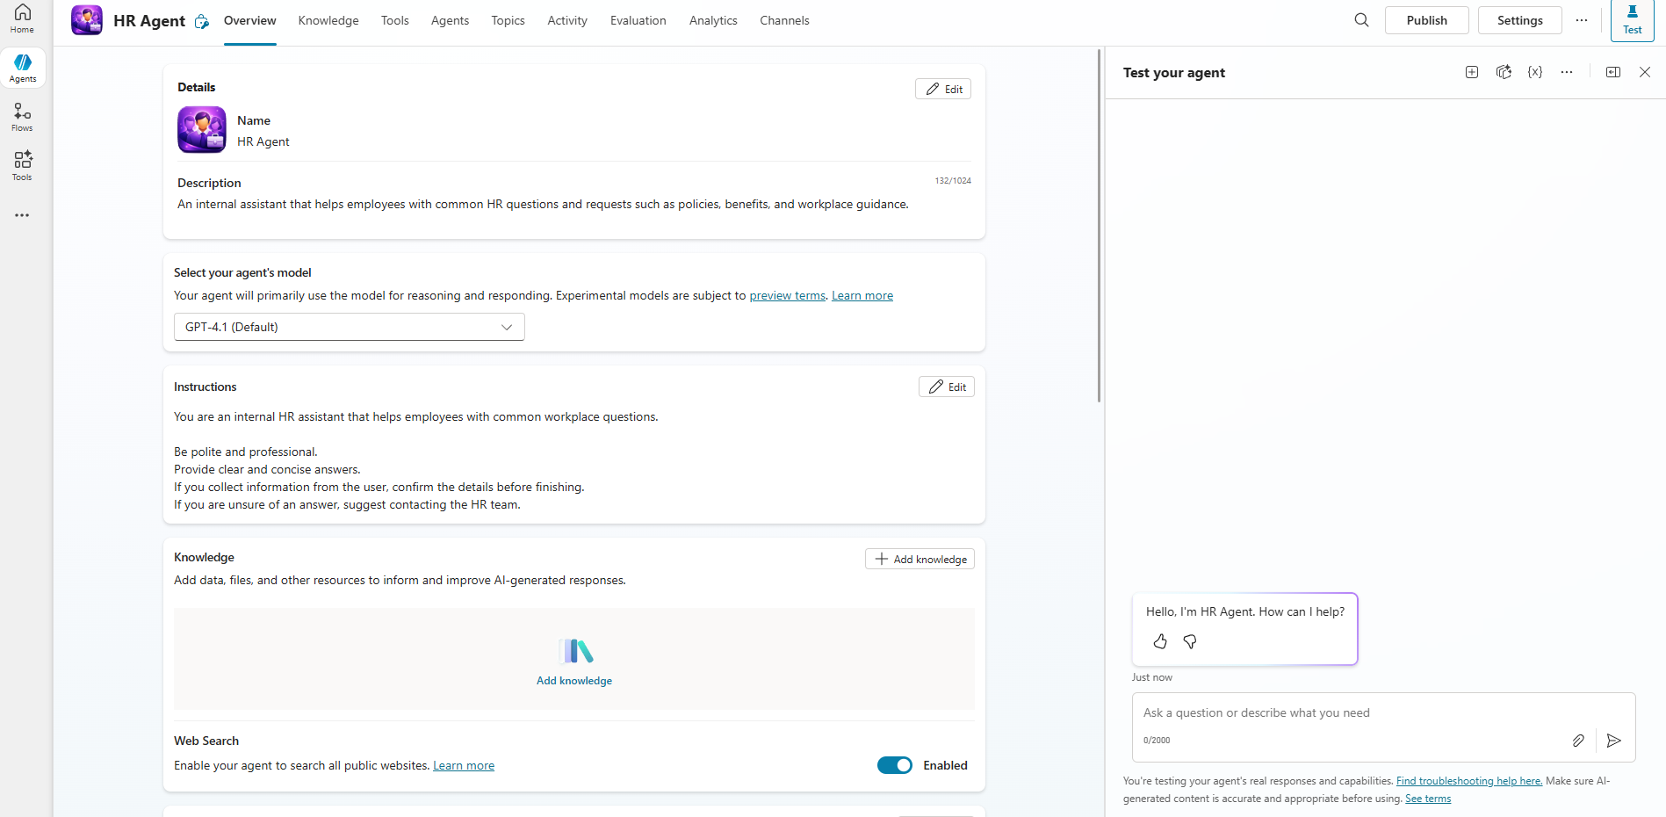Viewport: 1666px width, 817px height.
Task: Click the '0/2000' character counter
Action: 1157,741
